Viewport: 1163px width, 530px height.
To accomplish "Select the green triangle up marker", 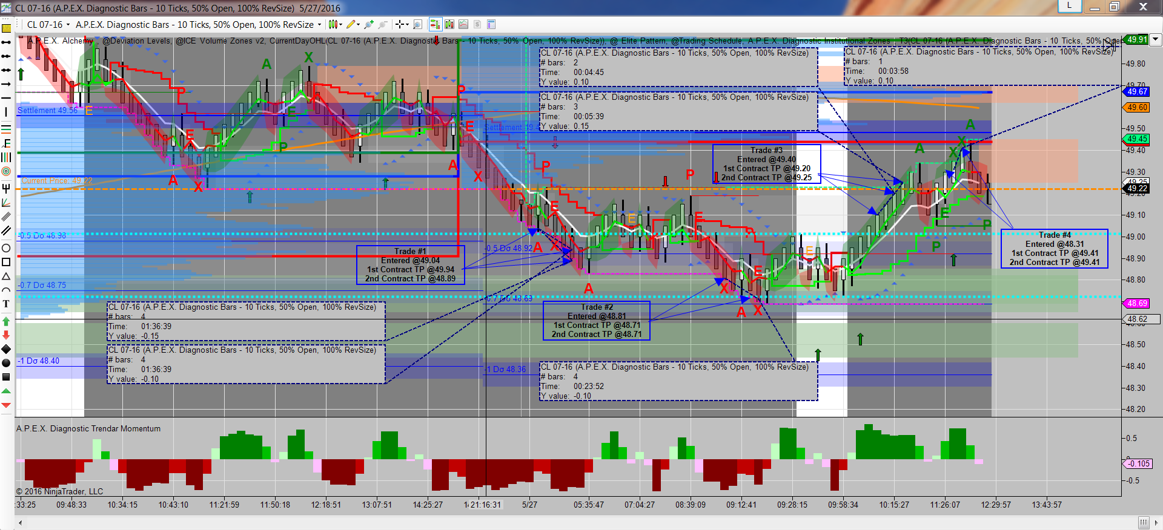I will click(x=6, y=391).
